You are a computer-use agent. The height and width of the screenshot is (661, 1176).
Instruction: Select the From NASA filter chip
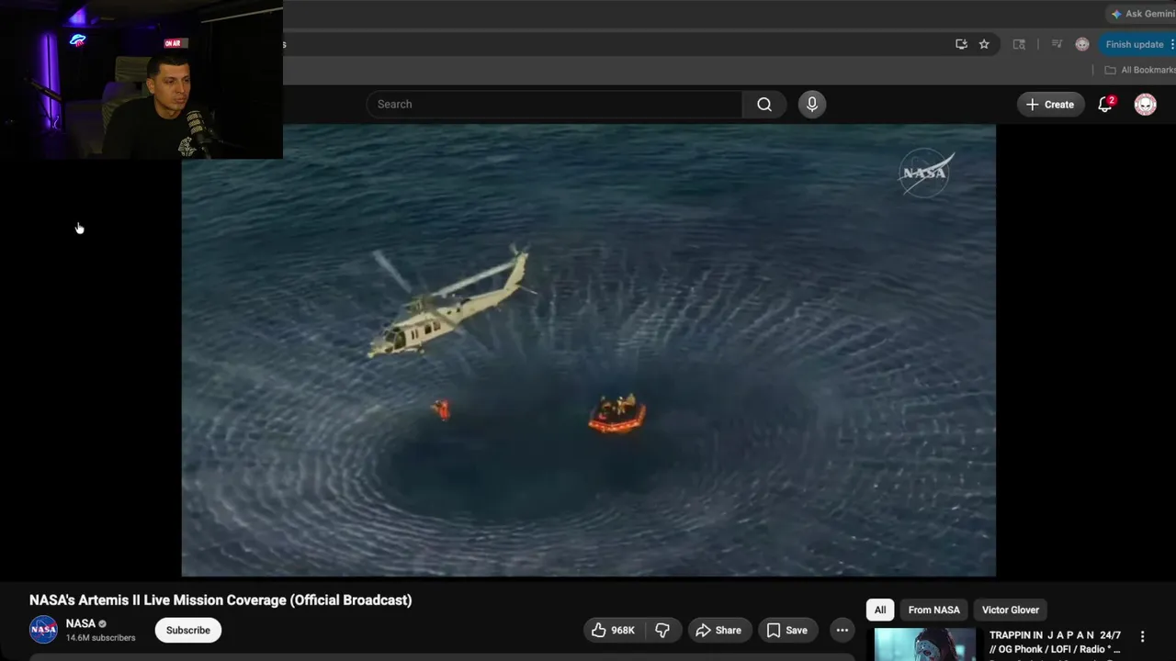pos(933,610)
